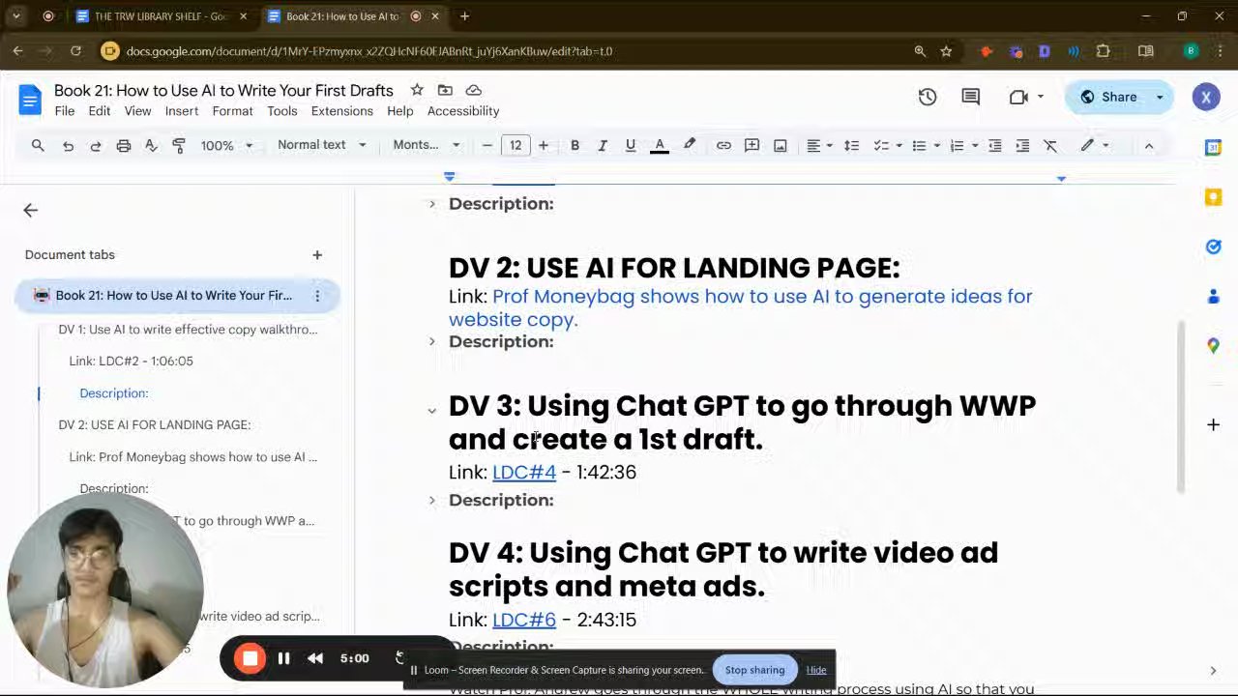Open the Format menu

pos(232,111)
